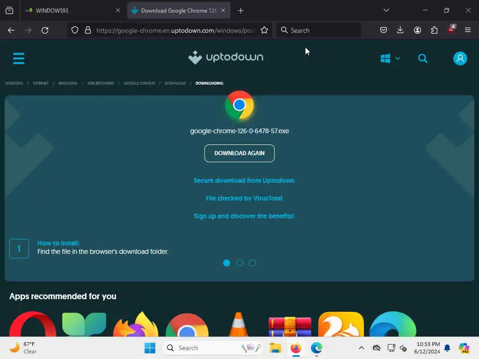Viewport: 479px width, 359px height.
Task: Close the WINDOWS93 tab
Action: pyautogui.click(x=118, y=10)
